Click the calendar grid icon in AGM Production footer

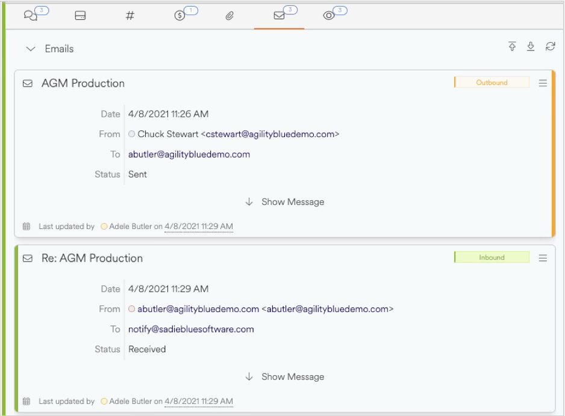point(27,226)
